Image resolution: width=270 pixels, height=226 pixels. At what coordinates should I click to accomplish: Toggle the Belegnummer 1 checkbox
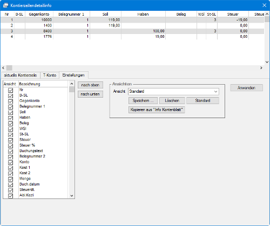[11, 107]
